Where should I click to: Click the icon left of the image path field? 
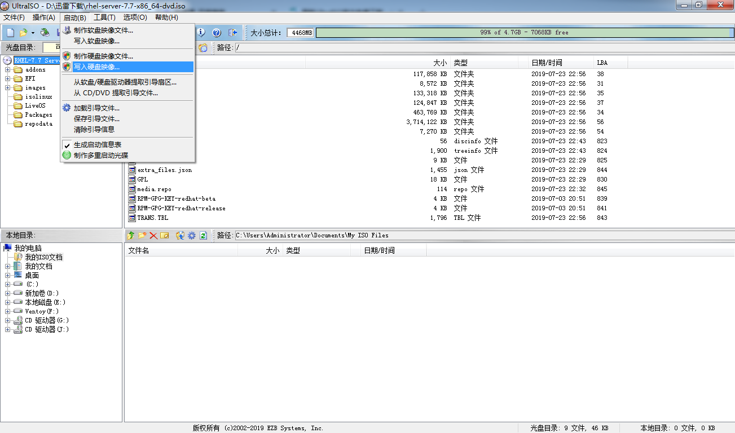(203, 48)
